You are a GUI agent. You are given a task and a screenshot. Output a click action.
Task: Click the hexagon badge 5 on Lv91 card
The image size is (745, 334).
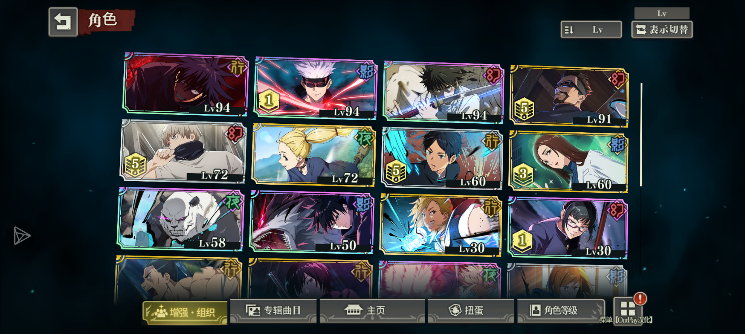[524, 109]
